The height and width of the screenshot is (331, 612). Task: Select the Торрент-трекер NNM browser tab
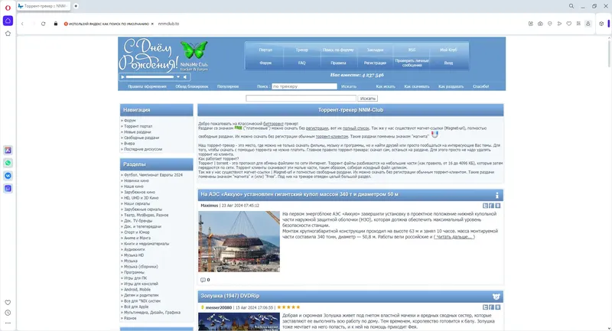pos(44,6)
